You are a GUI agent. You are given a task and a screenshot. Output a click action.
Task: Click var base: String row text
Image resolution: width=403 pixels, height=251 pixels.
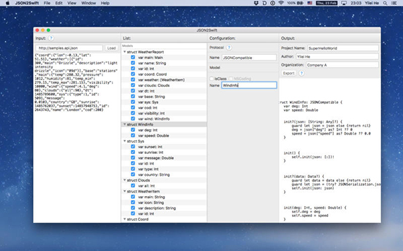point(151,96)
